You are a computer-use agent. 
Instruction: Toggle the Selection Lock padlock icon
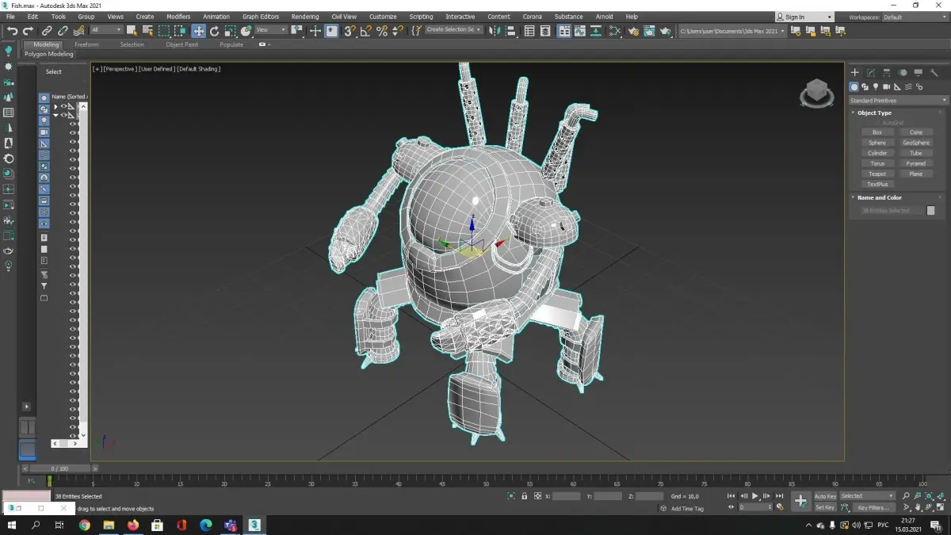pos(524,496)
